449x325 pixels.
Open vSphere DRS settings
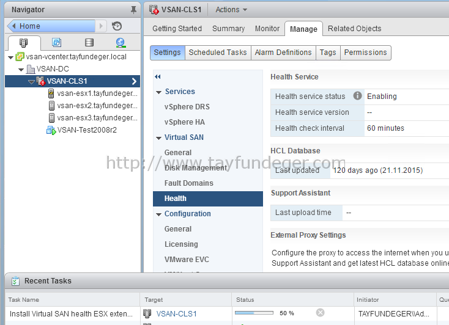pyautogui.click(x=187, y=107)
